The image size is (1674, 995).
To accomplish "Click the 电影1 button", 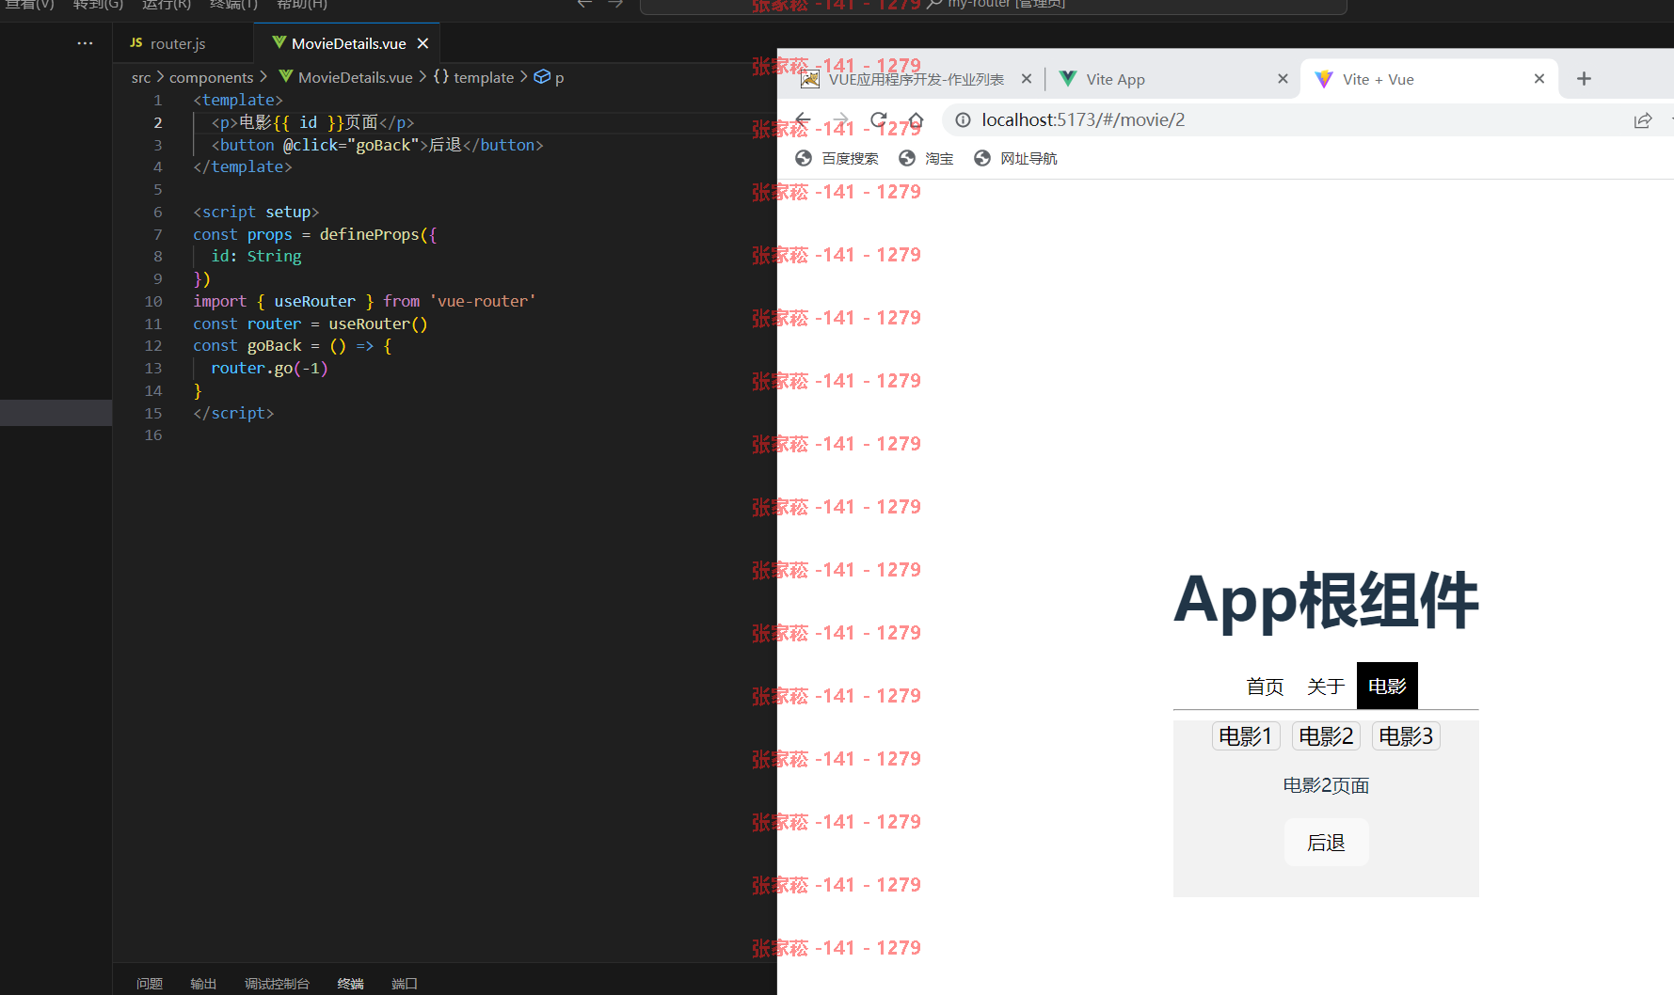I will (1246, 736).
